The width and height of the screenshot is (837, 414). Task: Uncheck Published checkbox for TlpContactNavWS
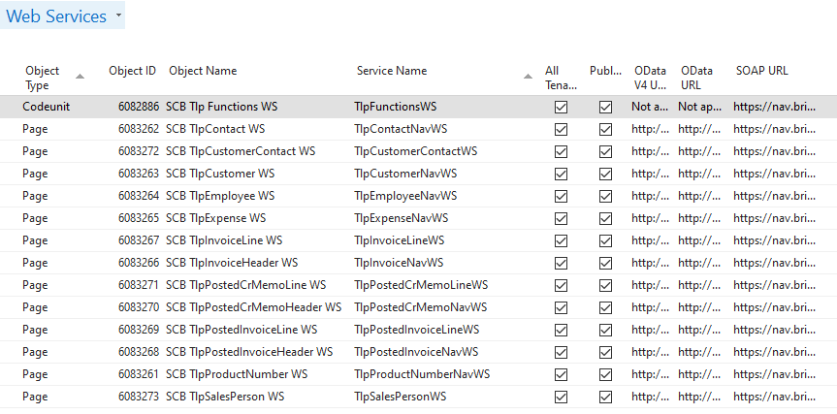click(x=605, y=129)
